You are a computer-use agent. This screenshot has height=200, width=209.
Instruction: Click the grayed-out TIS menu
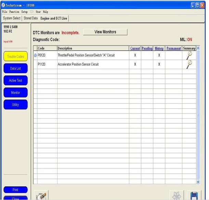pyautogui.click(x=32, y=12)
